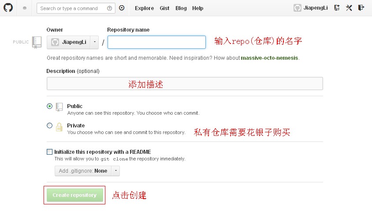Open the Gist menu item

tap(164, 8)
